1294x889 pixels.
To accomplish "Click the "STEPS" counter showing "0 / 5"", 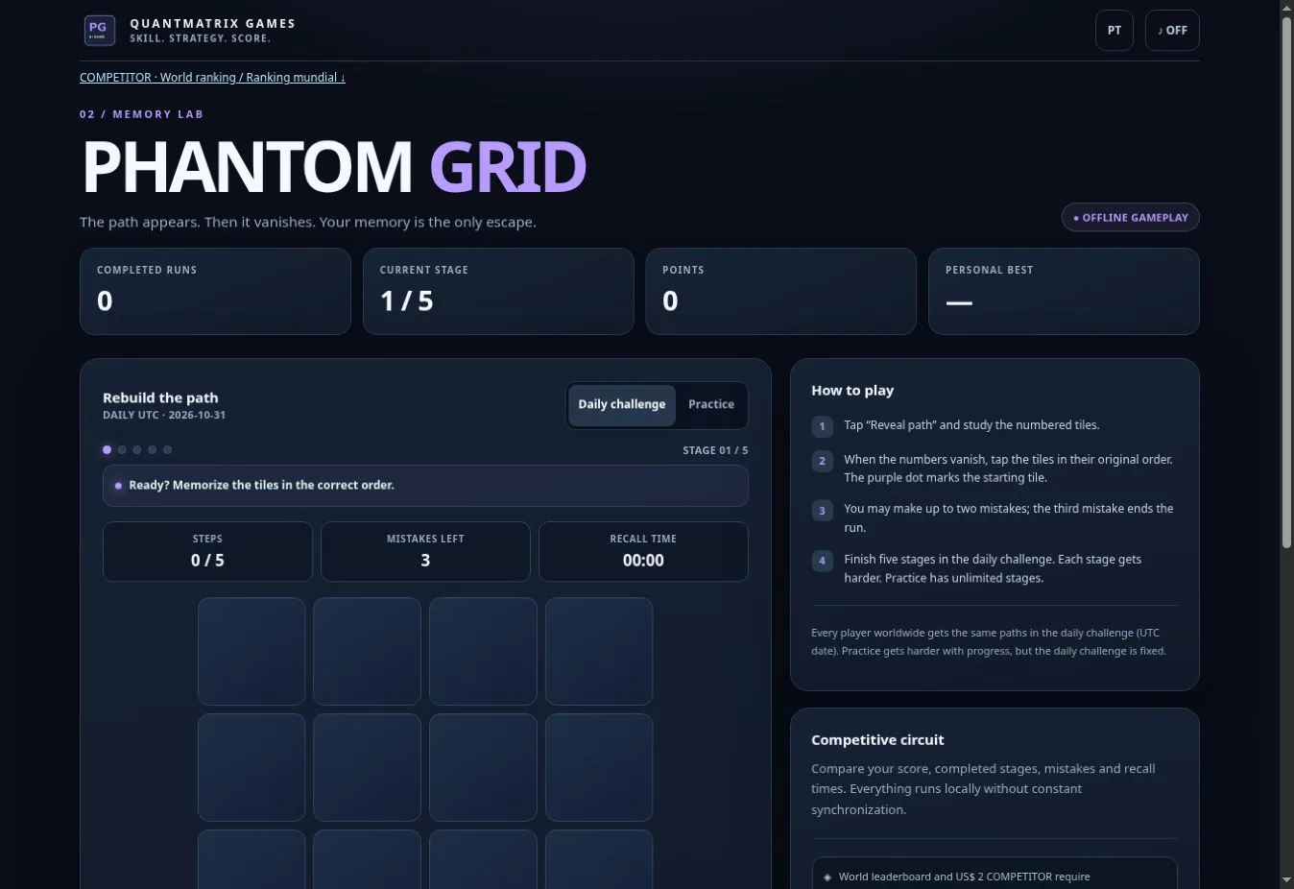I will tap(207, 552).
